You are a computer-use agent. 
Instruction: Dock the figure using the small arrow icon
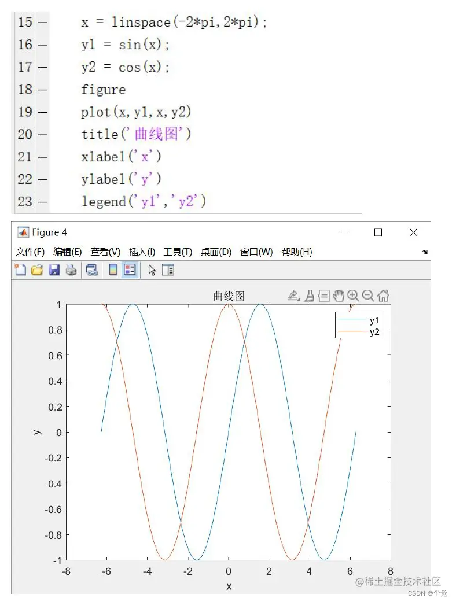click(x=425, y=252)
